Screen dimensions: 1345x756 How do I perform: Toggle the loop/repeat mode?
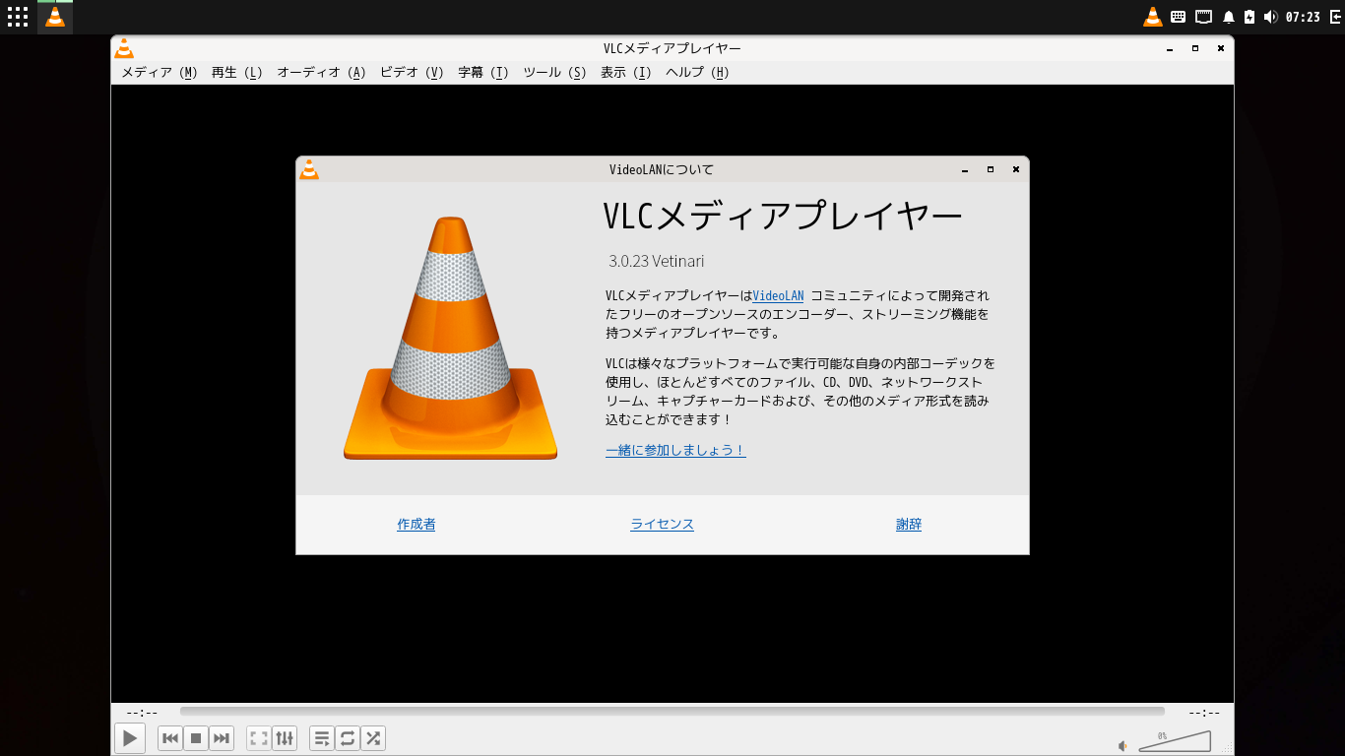pos(348,738)
